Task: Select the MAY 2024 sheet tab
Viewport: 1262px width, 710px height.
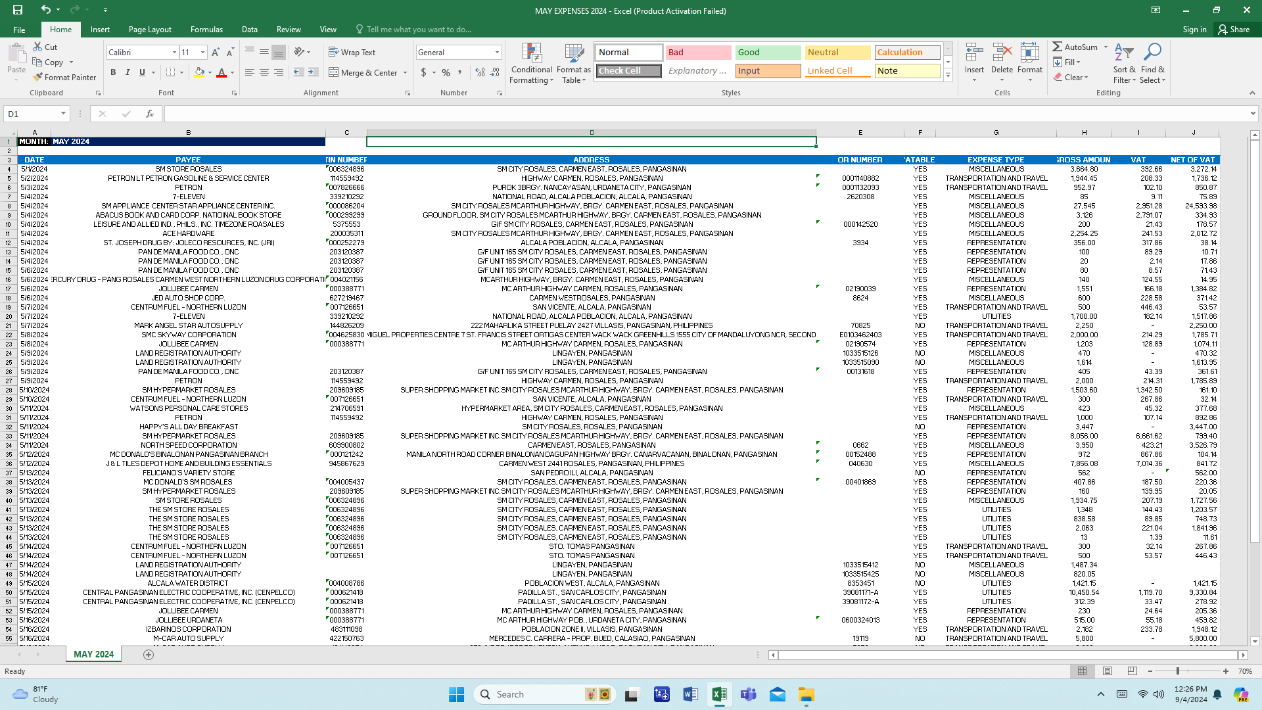Action: [x=93, y=654]
